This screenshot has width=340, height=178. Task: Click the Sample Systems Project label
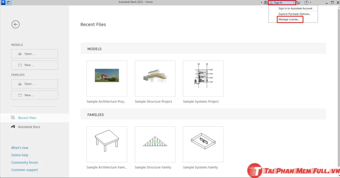click(201, 101)
